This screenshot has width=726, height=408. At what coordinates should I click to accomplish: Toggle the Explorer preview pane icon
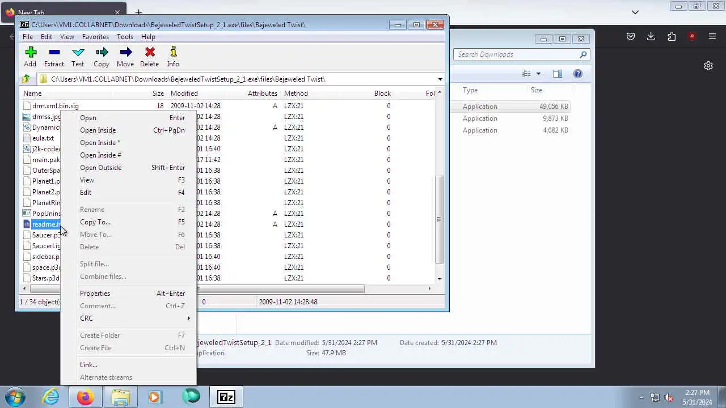558,74
